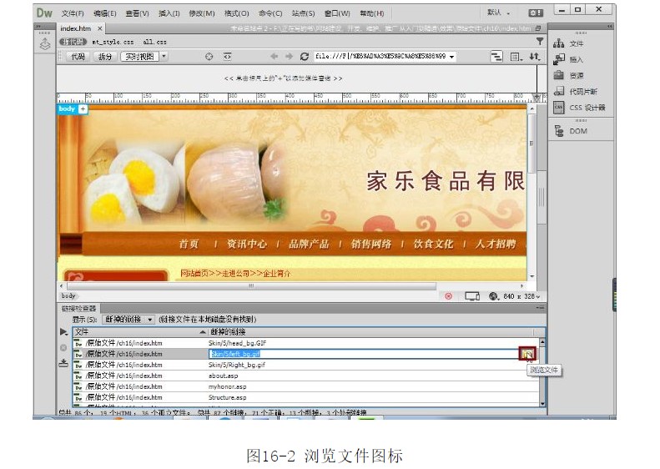The image size is (660, 469).
Task: Open the 默认 workspace dropdown
Action: 500,13
